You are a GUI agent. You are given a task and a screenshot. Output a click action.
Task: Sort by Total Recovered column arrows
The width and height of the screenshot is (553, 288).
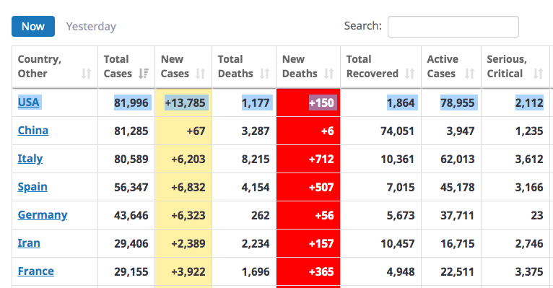pyautogui.click(x=410, y=74)
